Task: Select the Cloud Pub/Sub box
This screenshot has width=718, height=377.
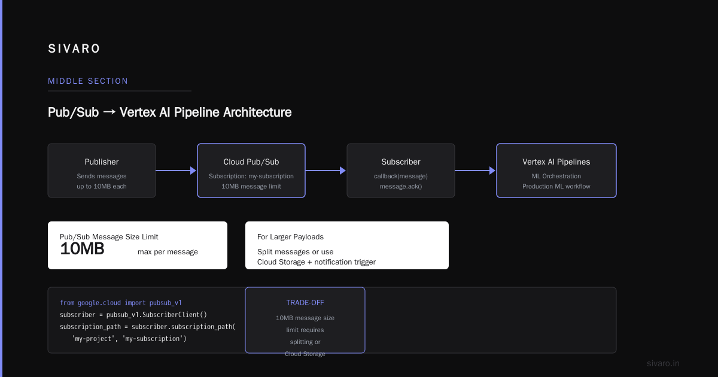Action: click(x=251, y=171)
